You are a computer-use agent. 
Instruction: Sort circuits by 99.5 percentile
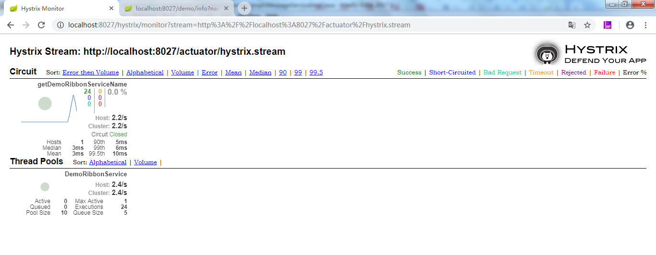pos(316,73)
